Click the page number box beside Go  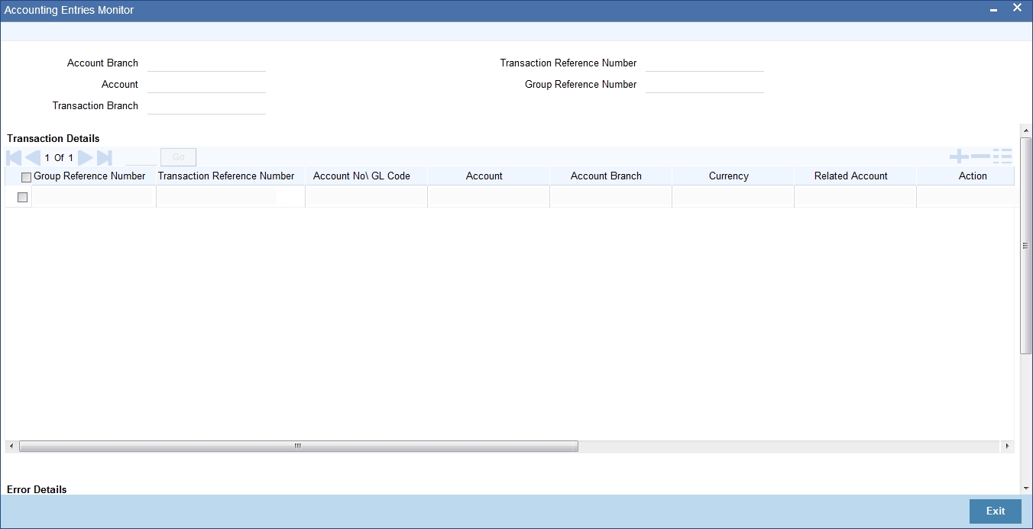pyautogui.click(x=141, y=157)
